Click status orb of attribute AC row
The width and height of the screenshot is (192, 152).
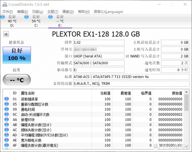coord(6,130)
